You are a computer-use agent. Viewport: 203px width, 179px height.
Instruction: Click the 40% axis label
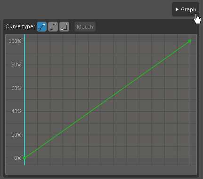point(16,111)
